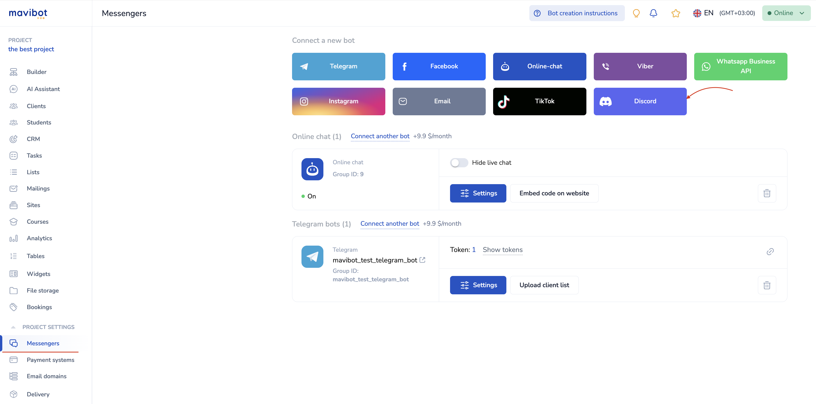Click the Telegram bot trash icon

[x=767, y=285]
